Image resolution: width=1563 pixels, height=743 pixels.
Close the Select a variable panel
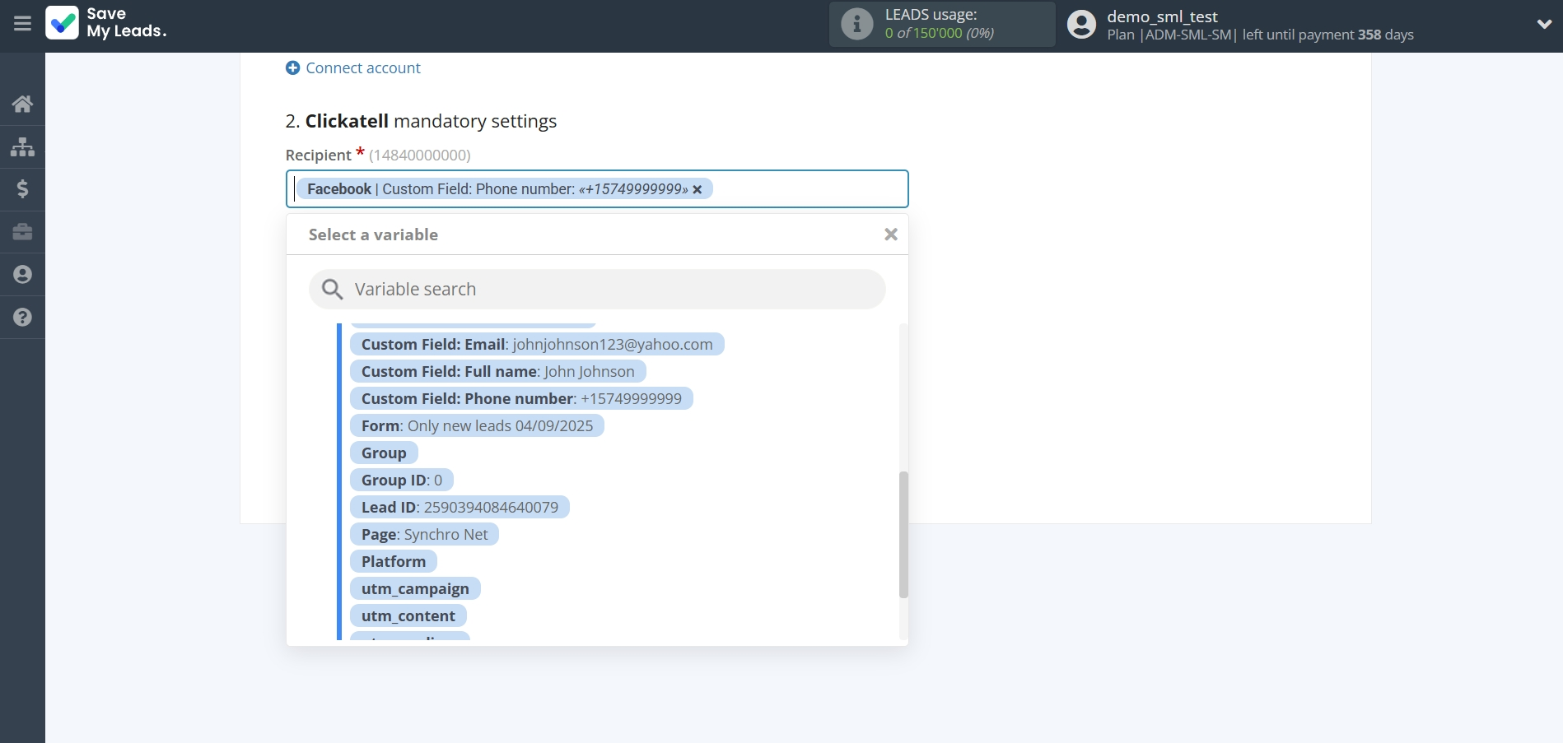(890, 235)
